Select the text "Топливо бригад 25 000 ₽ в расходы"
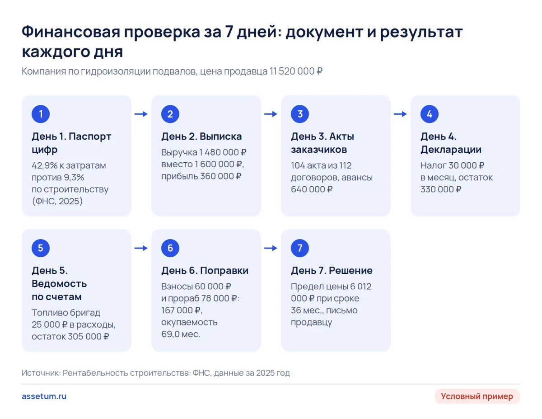This screenshot has height=419, width=542. coord(74,319)
